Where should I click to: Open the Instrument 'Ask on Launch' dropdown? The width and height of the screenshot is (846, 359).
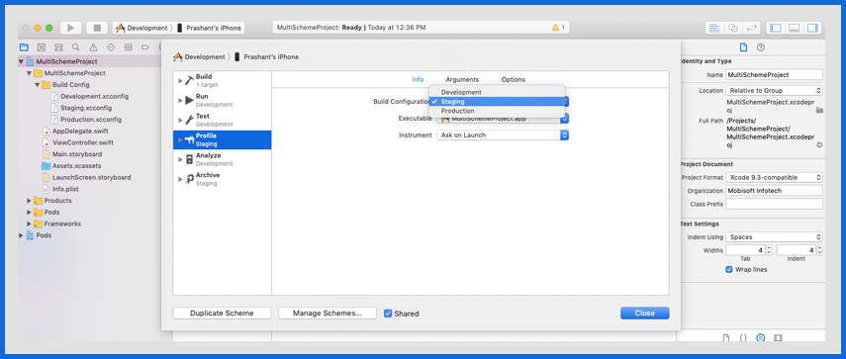pyautogui.click(x=503, y=135)
